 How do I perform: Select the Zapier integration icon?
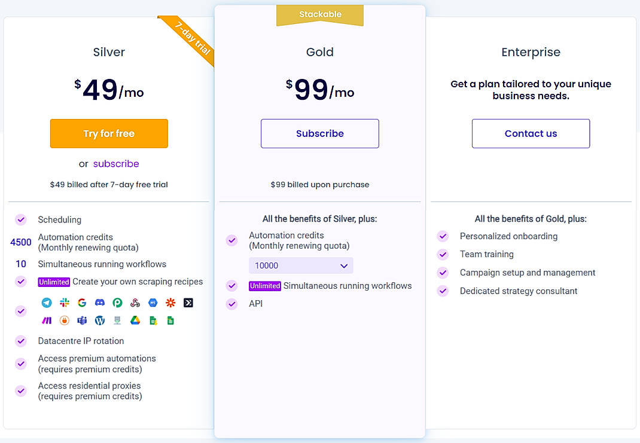(170, 303)
